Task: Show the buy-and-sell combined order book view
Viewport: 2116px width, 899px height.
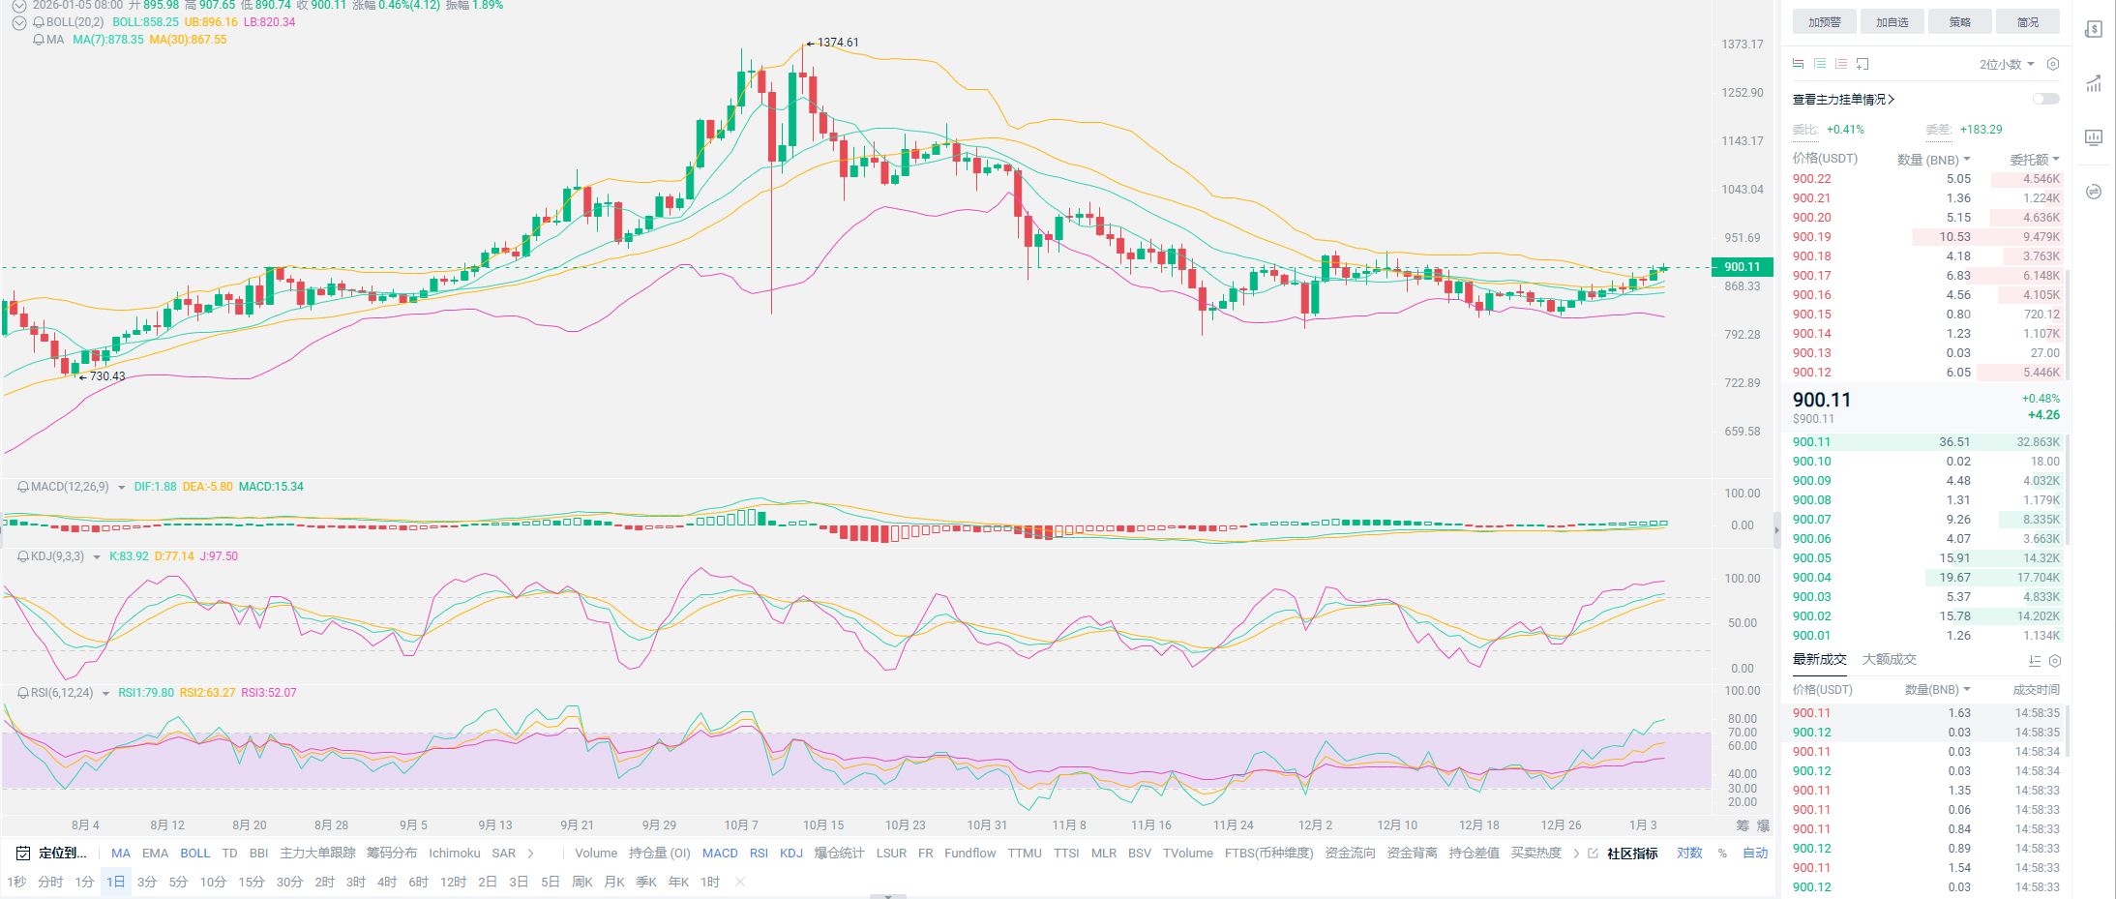Action: coord(1798,64)
